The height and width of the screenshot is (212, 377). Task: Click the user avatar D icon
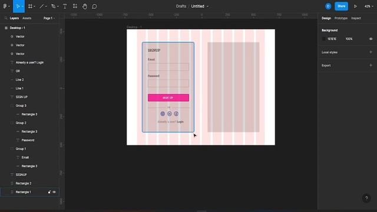point(328,6)
